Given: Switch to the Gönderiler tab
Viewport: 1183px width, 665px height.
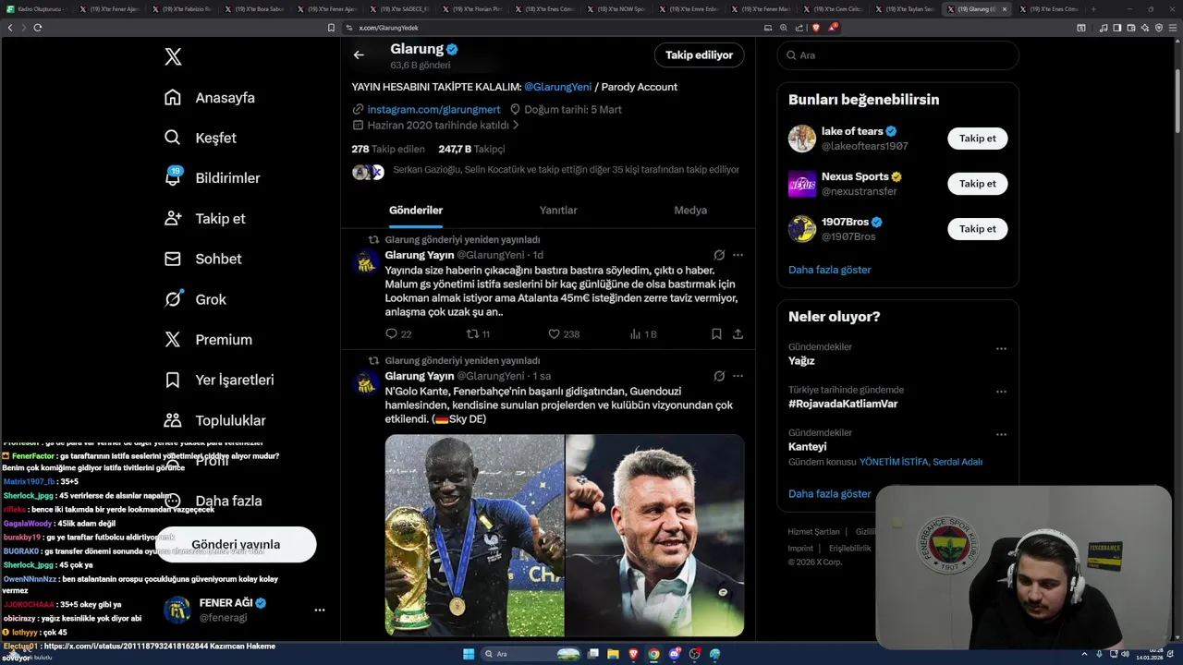Looking at the screenshot, I should pyautogui.click(x=416, y=211).
